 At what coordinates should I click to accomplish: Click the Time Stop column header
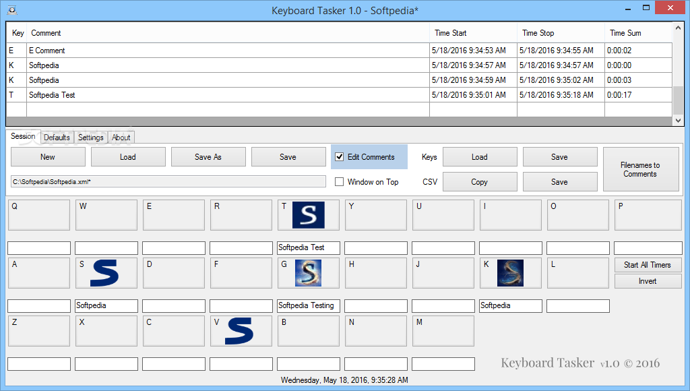561,33
